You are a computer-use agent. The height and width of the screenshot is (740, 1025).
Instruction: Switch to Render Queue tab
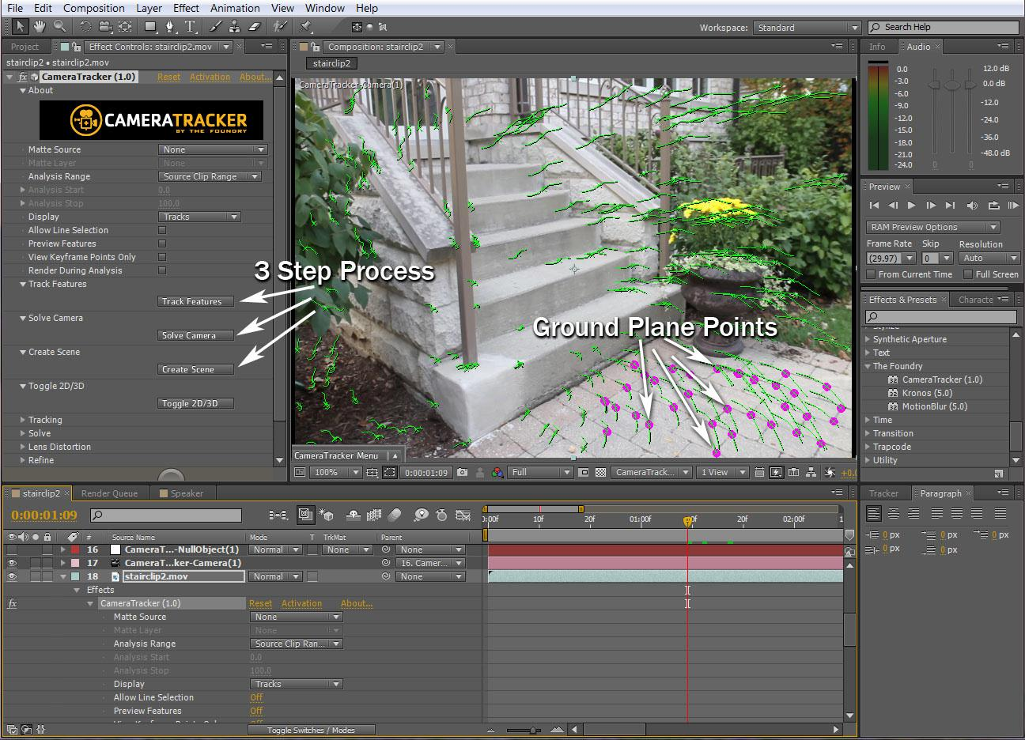(x=109, y=493)
